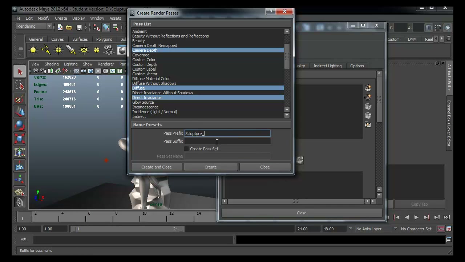Screen dimensions: 465x262
Task: Create a point light from shelf
Action: 58,50
